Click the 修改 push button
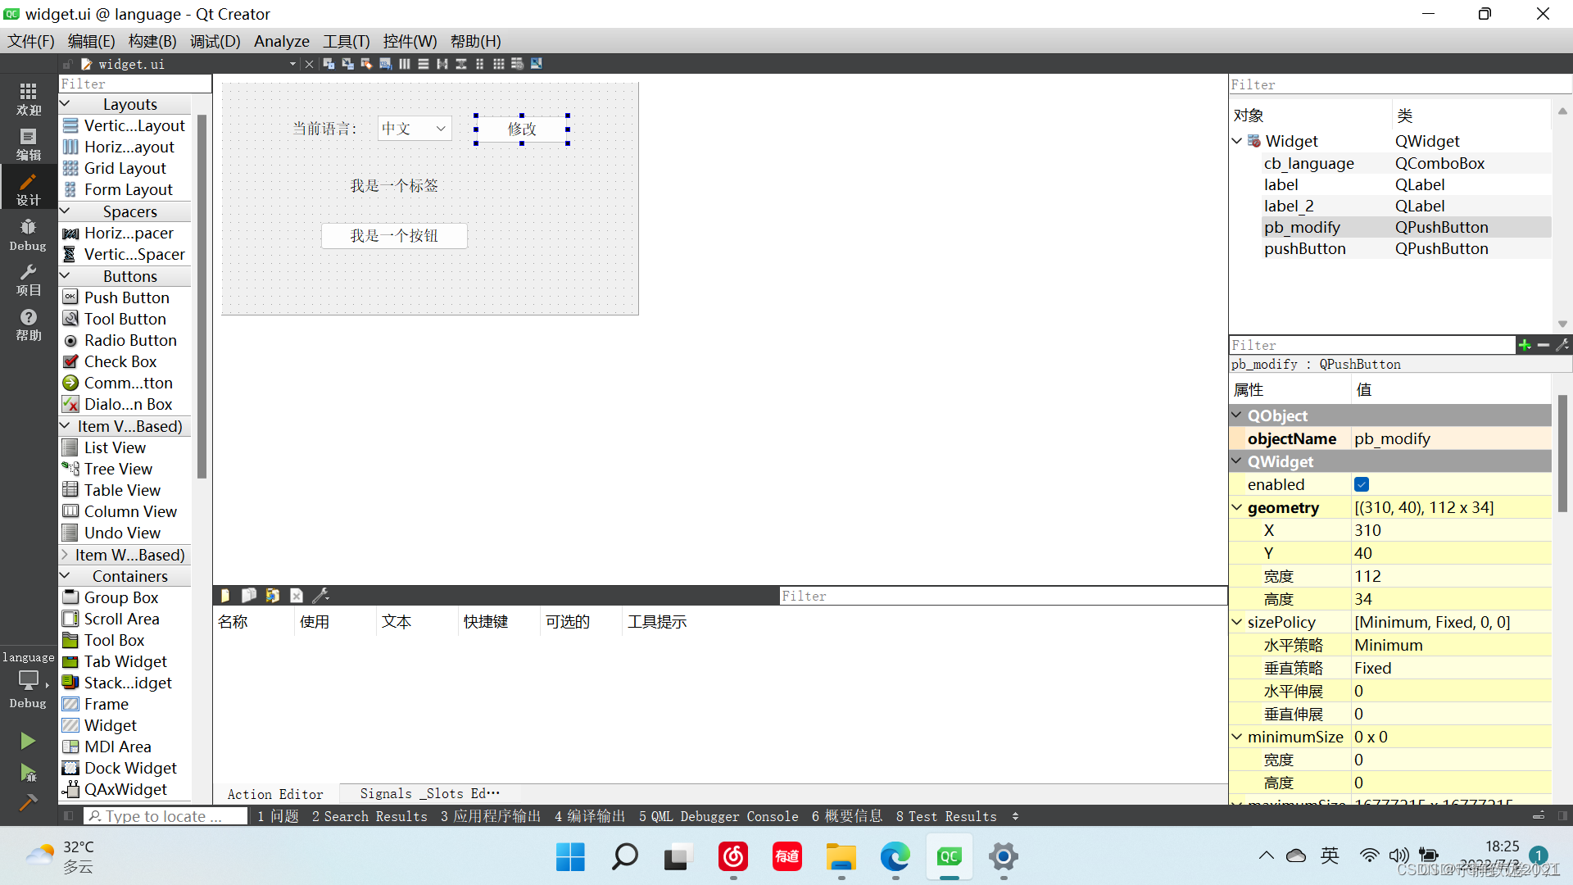1573x885 pixels. [521, 129]
